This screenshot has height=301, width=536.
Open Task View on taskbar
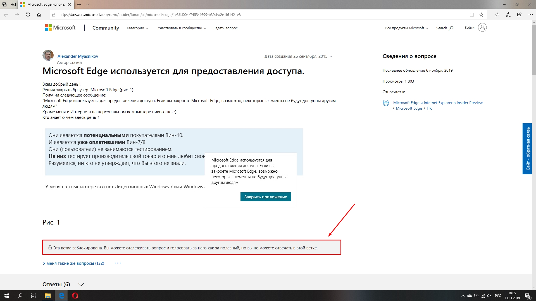[34, 296]
